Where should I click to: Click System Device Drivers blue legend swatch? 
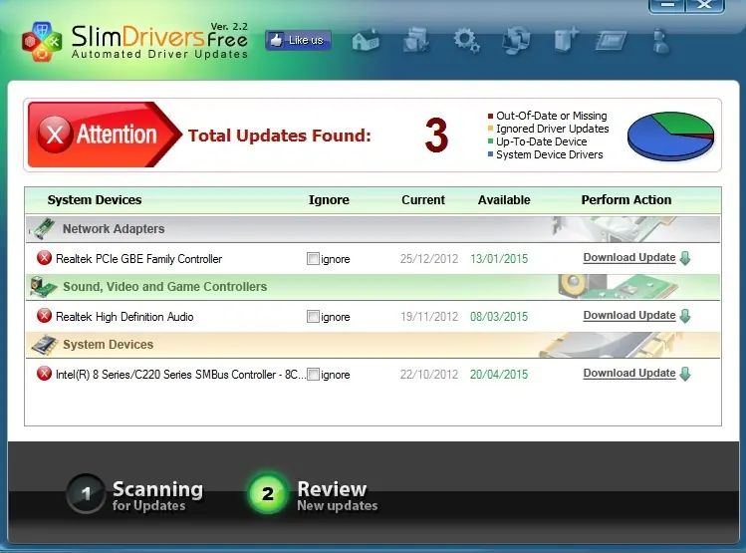click(490, 154)
